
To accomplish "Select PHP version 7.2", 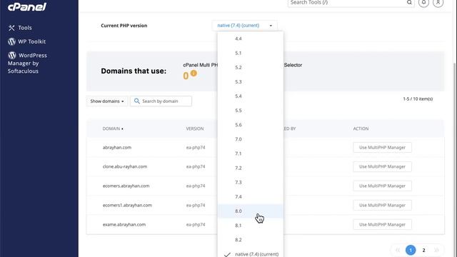I will pos(251,168).
